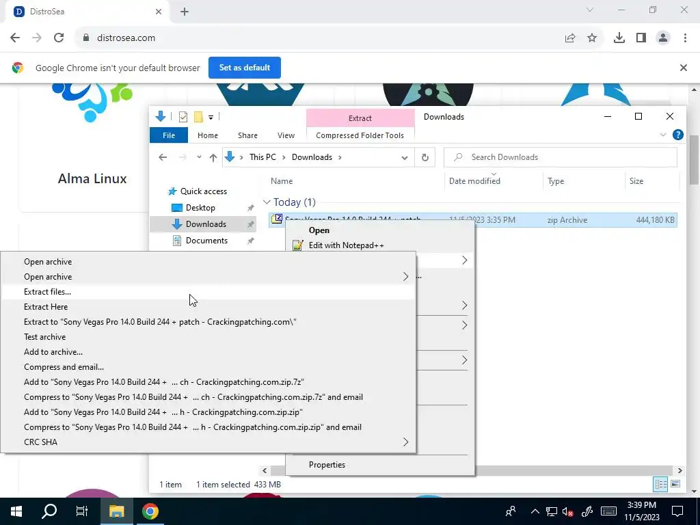Screen dimensions: 700x525
Task: Go up one folder level in Explorer
Action: tap(213, 157)
